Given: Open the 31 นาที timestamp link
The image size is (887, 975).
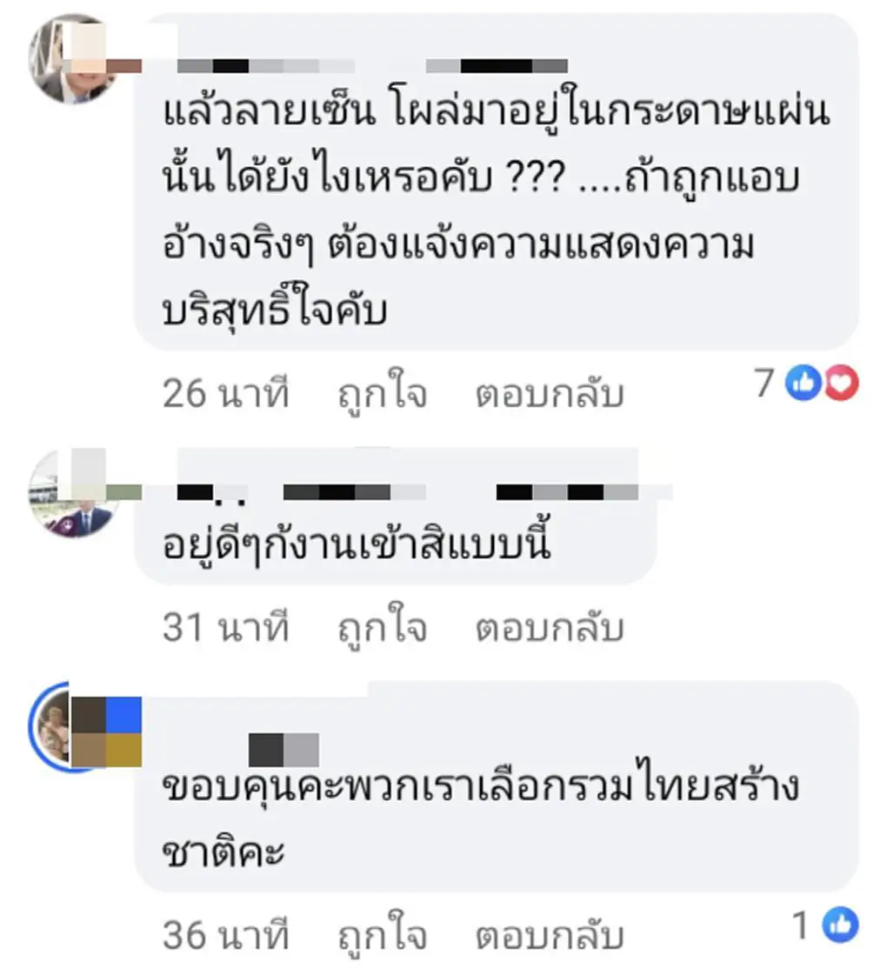Looking at the screenshot, I should 225,627.
